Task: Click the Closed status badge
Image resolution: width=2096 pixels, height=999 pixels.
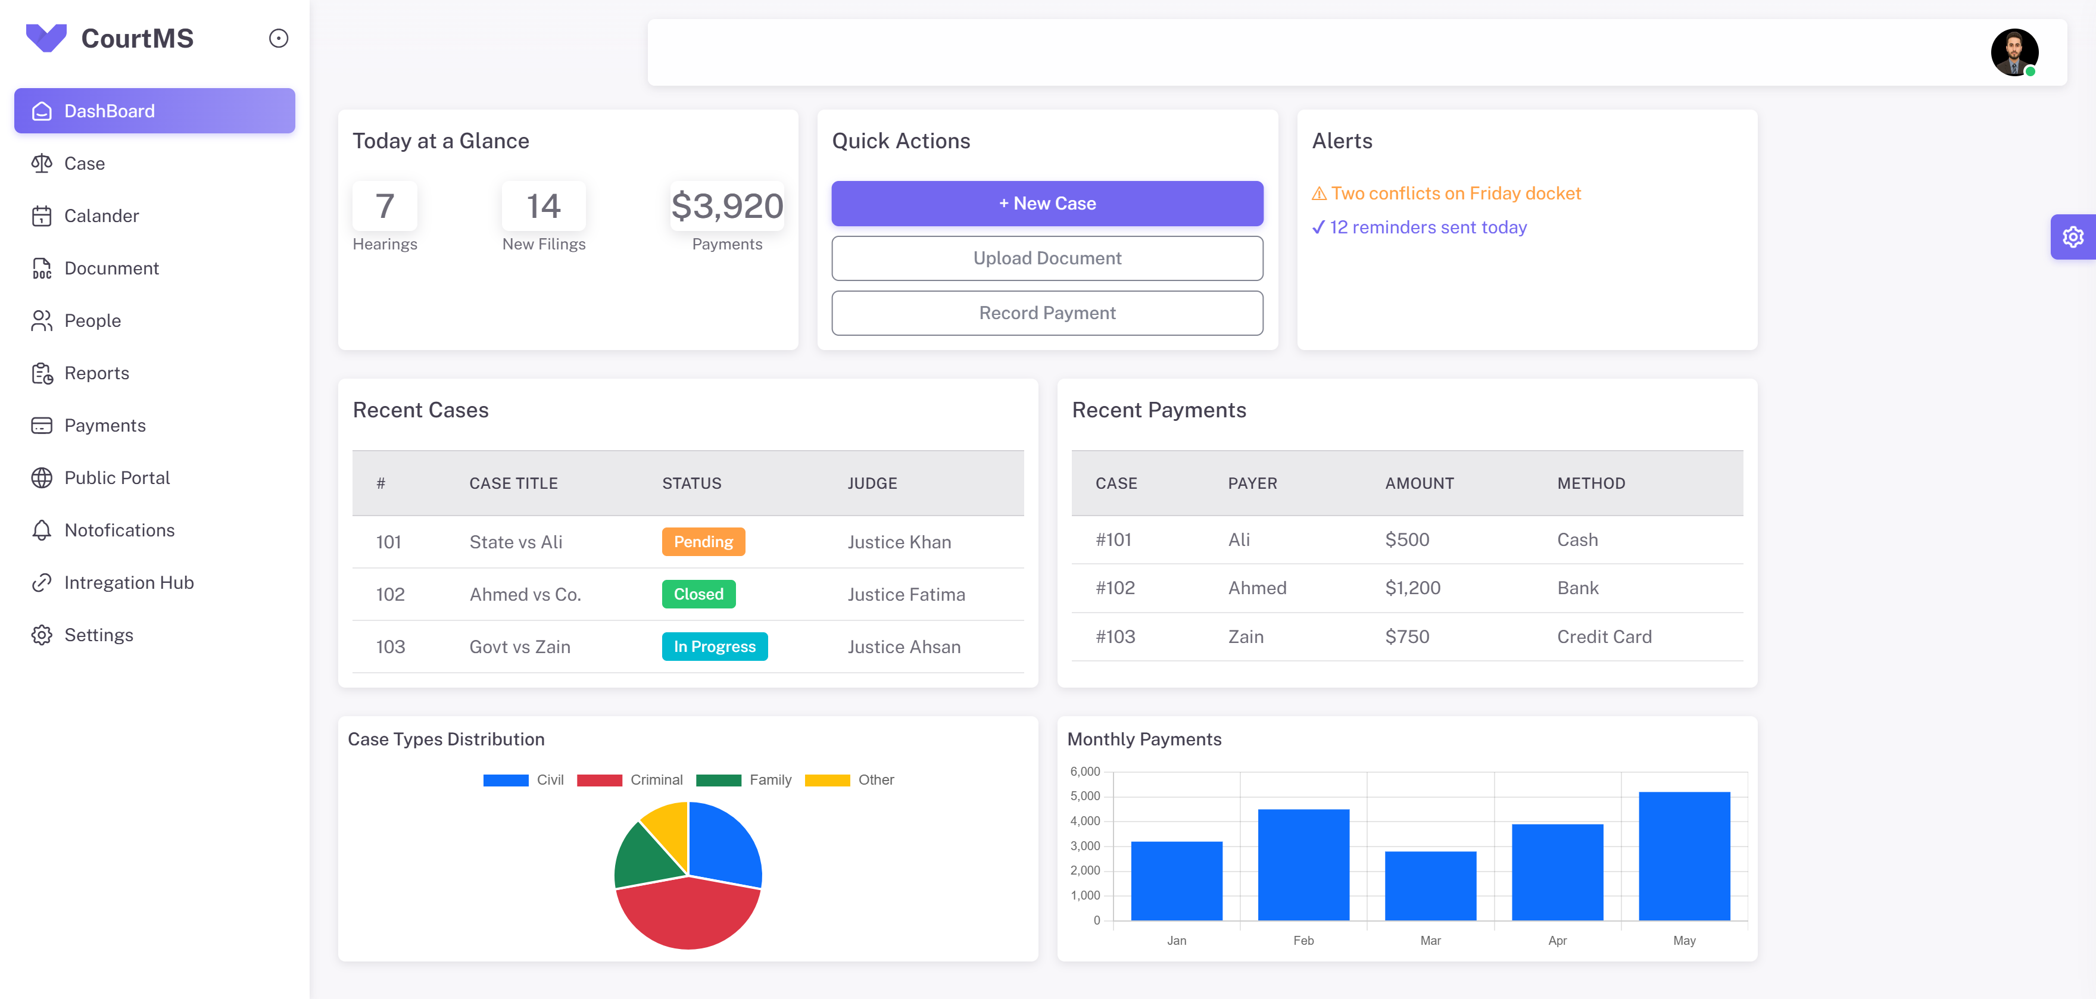Action: [x=698, y=595]
